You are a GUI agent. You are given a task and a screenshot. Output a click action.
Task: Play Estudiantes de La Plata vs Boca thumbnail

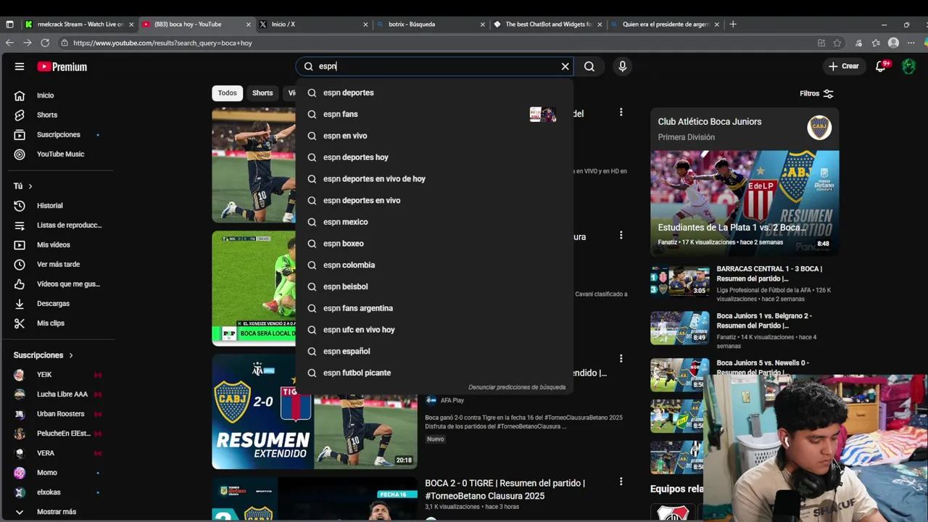pos(745,203)
